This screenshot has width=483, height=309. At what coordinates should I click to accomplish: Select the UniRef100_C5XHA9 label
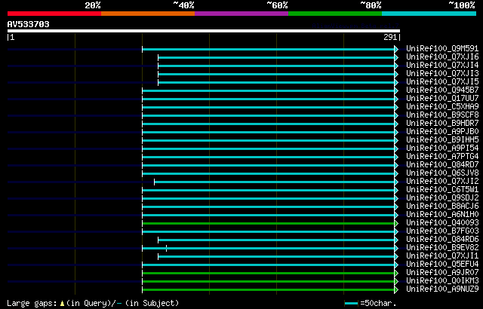(x=442, y=107)
